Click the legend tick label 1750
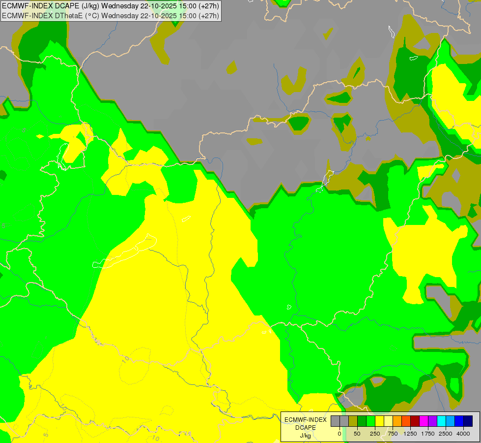The height and width of the screenshot is (443, 481). 428,434
